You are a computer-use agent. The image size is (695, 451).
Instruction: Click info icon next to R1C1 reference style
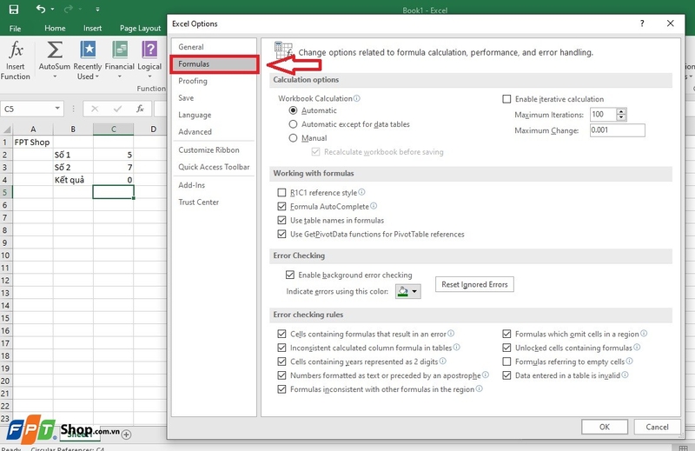361,192
